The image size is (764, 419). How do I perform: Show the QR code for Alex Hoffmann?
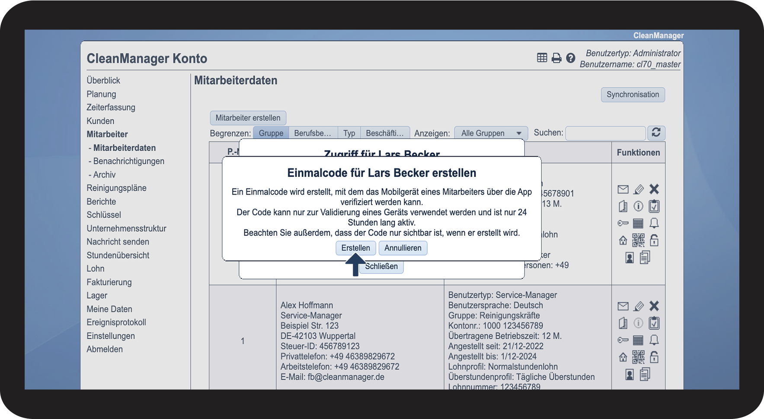pos(639,357)
